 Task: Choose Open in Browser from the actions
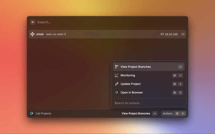pos(132,92)
